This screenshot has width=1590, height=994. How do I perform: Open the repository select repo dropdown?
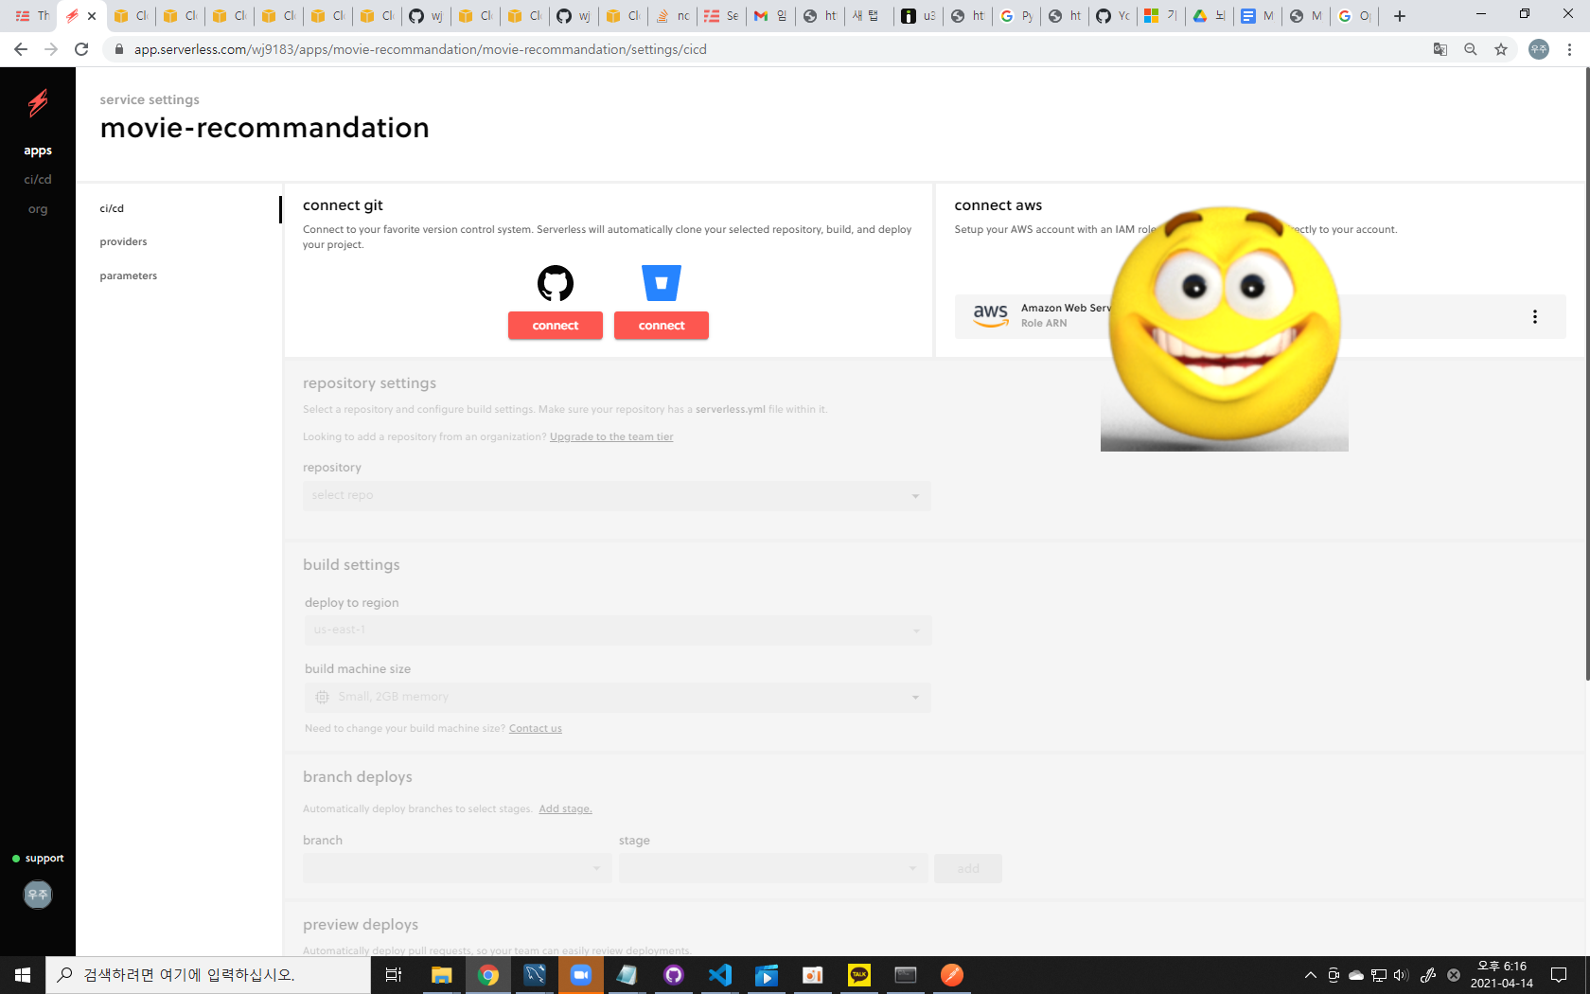tap(617, 496)
